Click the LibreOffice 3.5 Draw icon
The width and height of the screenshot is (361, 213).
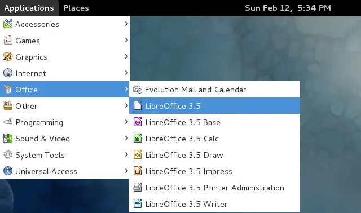[138, 154]
